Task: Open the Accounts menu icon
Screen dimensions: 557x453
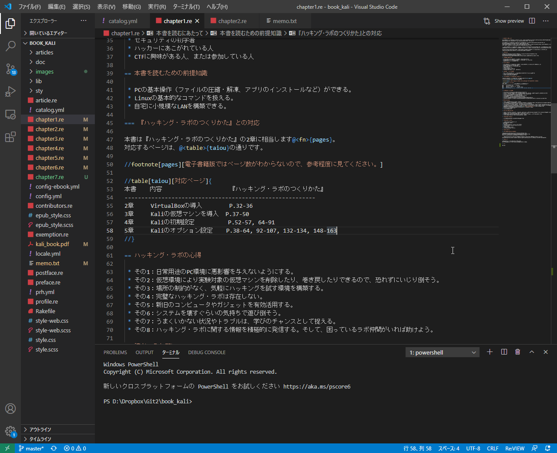Action: click(x=10, y=409)
